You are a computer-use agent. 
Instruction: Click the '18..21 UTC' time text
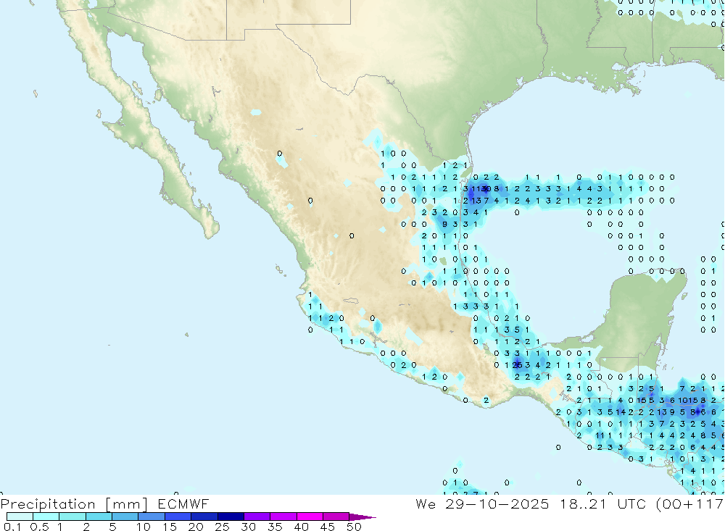[x=603, y=503]
